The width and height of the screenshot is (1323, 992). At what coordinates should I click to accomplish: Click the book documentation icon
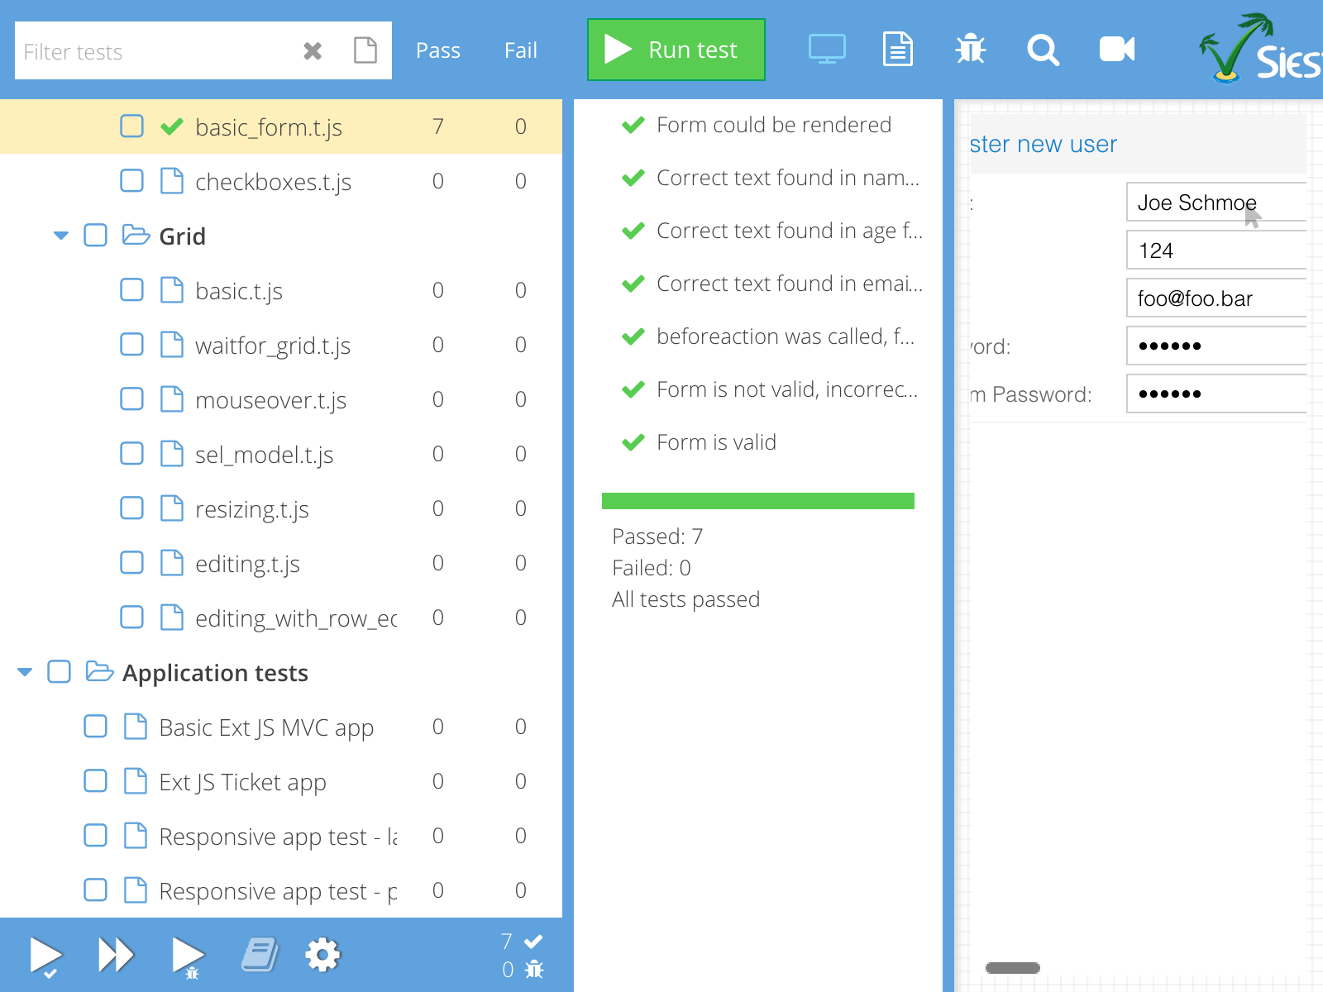(260, 955)
